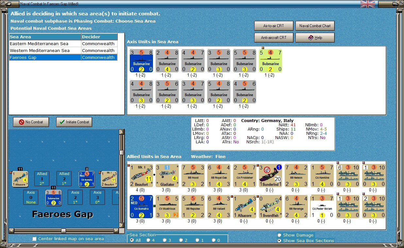The image size is (404, 248).
Task: Click the United Kingdom flag icon
Action: (x=368, y=4)
